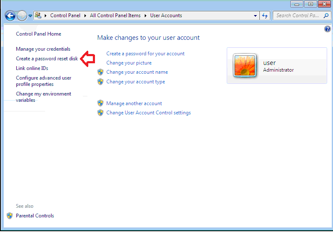Click the Refresh button beside address bar
Image resolution: width=333 pixels, height=235 pixels.
[x=264, y=15]
